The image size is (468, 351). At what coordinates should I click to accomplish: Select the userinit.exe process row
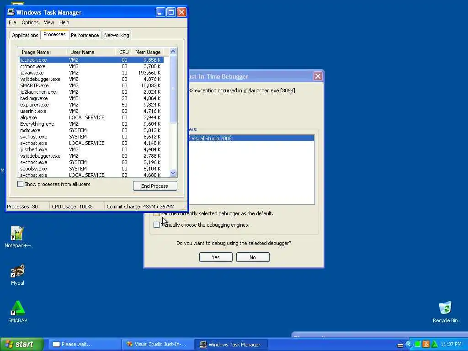[x=91, y=111]
